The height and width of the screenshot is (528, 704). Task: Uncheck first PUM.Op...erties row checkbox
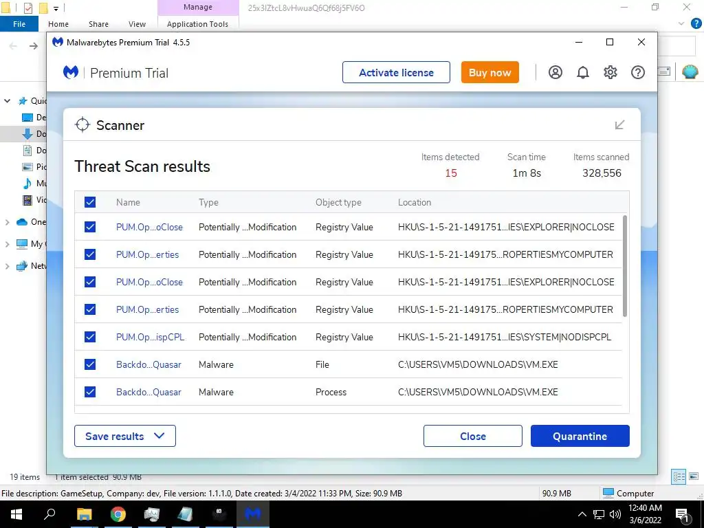(x=90, y=254)
